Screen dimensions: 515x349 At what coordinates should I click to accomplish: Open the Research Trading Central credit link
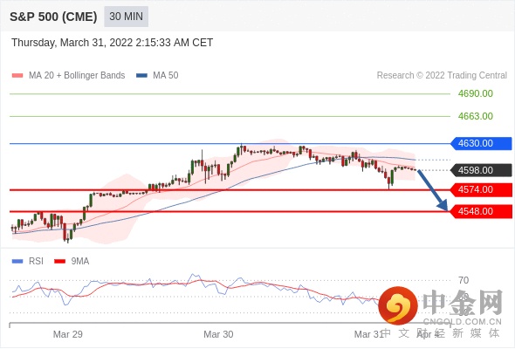click(442, 76)
